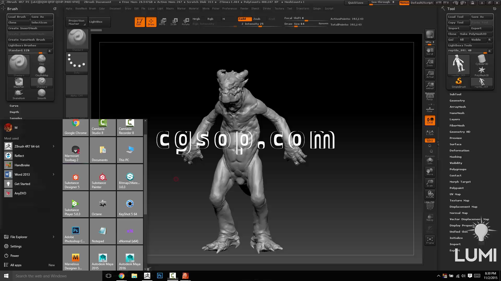The width and height of the screenshot is (501, 281).
Task: Click the Make PolyMesh3D button
Action: 475,34
